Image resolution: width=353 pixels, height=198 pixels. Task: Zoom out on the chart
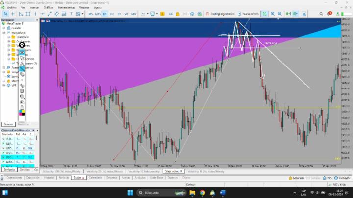click(280, 14)
